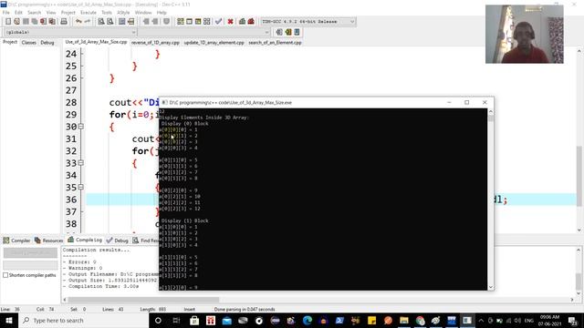Select the Project sidebar tab
Image resolution: width=584 pixels, height=328 pixels.
pyautogui.click(x=10, y=42)
